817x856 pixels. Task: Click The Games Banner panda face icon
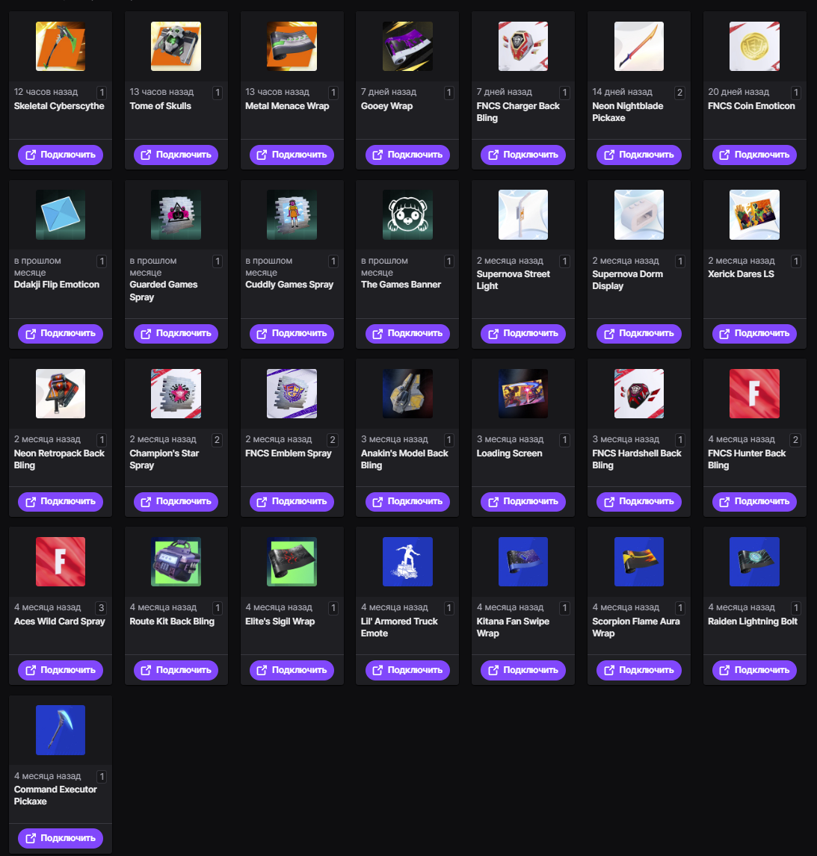[x=407, y=214]
